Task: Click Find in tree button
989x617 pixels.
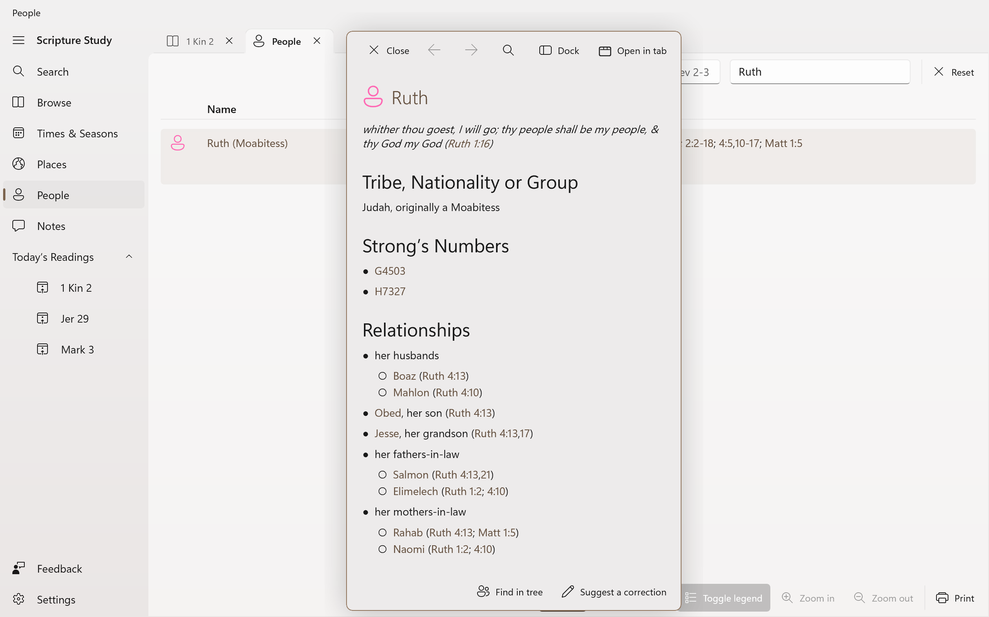Action: [510, 592]
